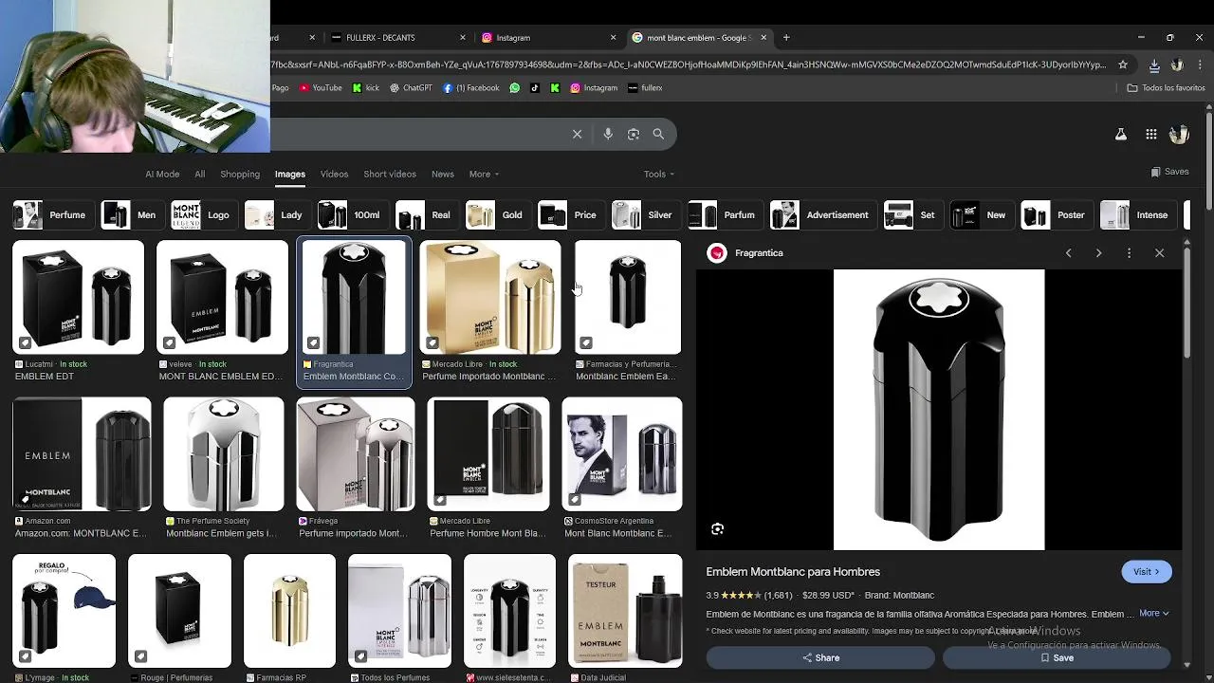This screenshot has width=1214, height=683.
Task: Open The Perfume Society silver bottle result
Action: pos(223,454)
